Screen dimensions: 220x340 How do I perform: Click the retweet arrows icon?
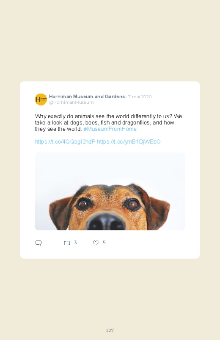click(x=67, y=243)
